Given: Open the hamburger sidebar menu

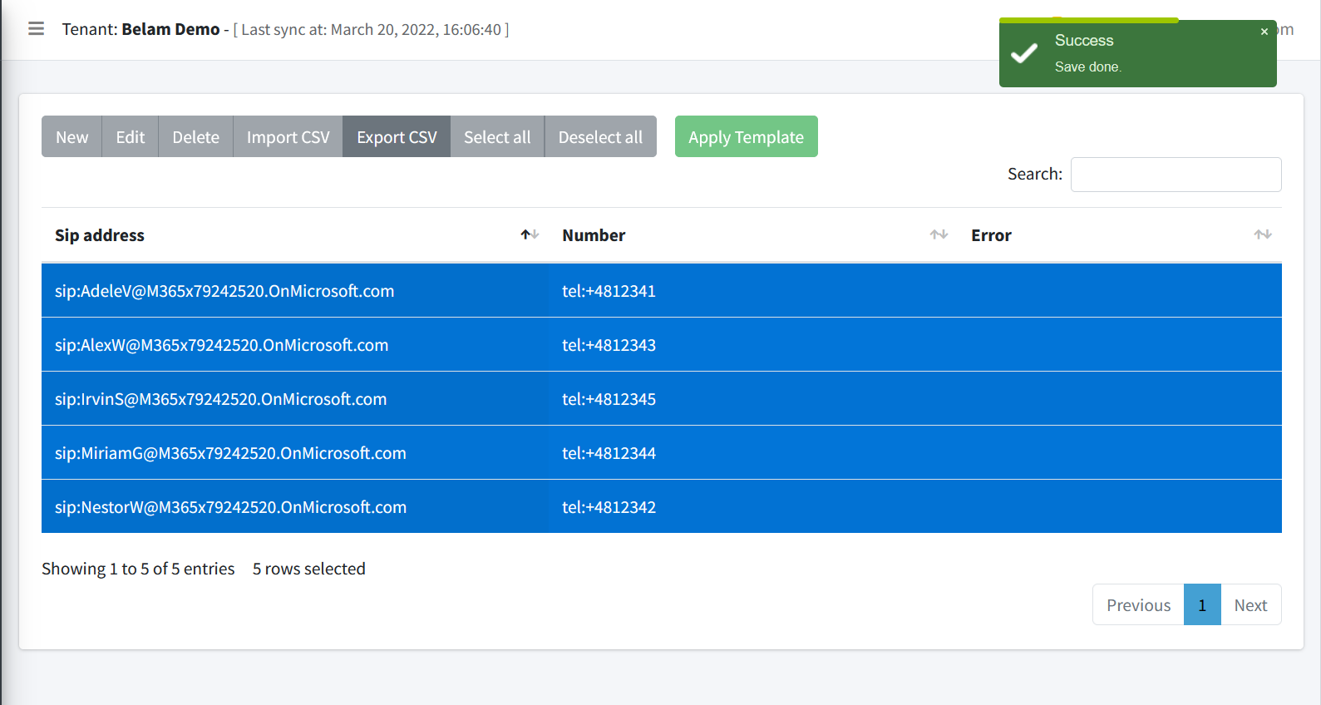Looking at the screenshot, I should coord(36,29).
